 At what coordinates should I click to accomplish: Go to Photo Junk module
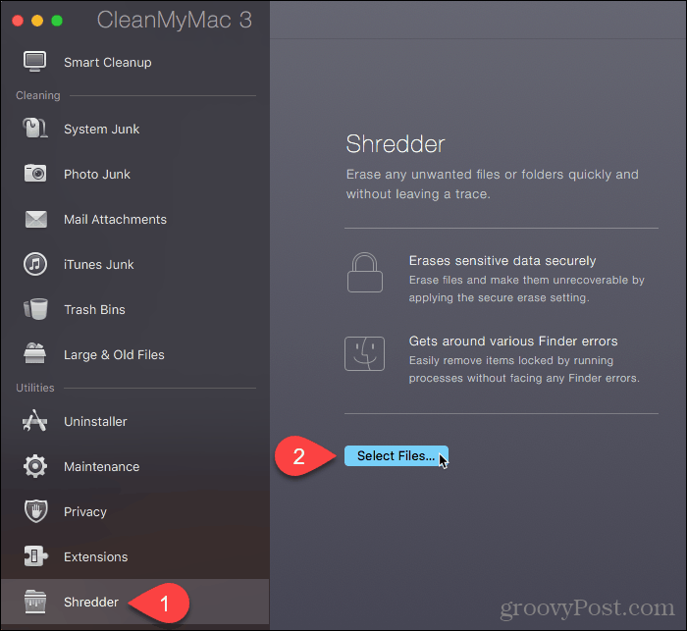[97, 174]
